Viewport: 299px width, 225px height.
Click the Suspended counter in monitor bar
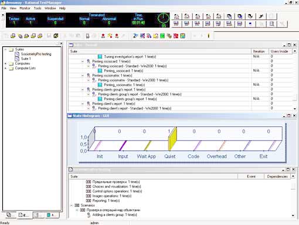click(55, 21)
